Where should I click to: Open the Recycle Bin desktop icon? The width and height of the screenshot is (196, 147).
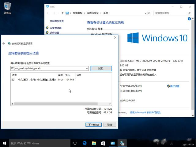click(7, 8)
